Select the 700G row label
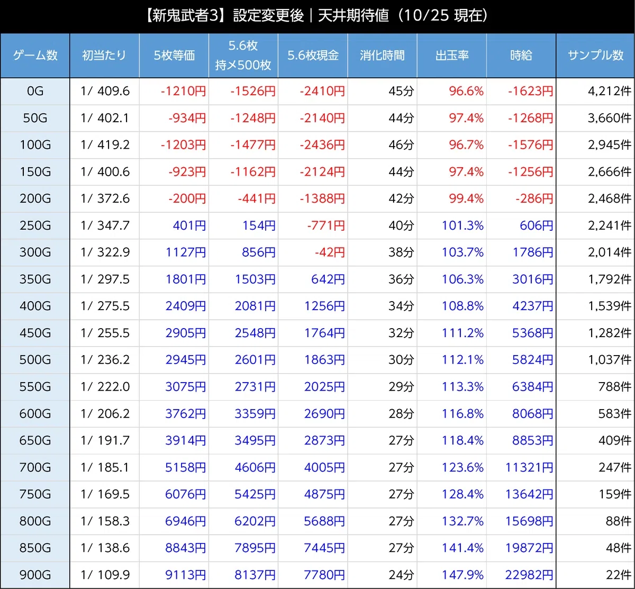The image size is (635, 589). coord(35,468)
